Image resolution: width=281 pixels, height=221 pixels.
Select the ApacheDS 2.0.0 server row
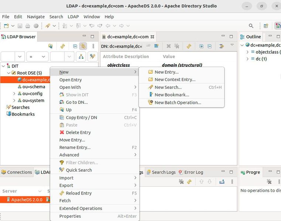point(25,200)
